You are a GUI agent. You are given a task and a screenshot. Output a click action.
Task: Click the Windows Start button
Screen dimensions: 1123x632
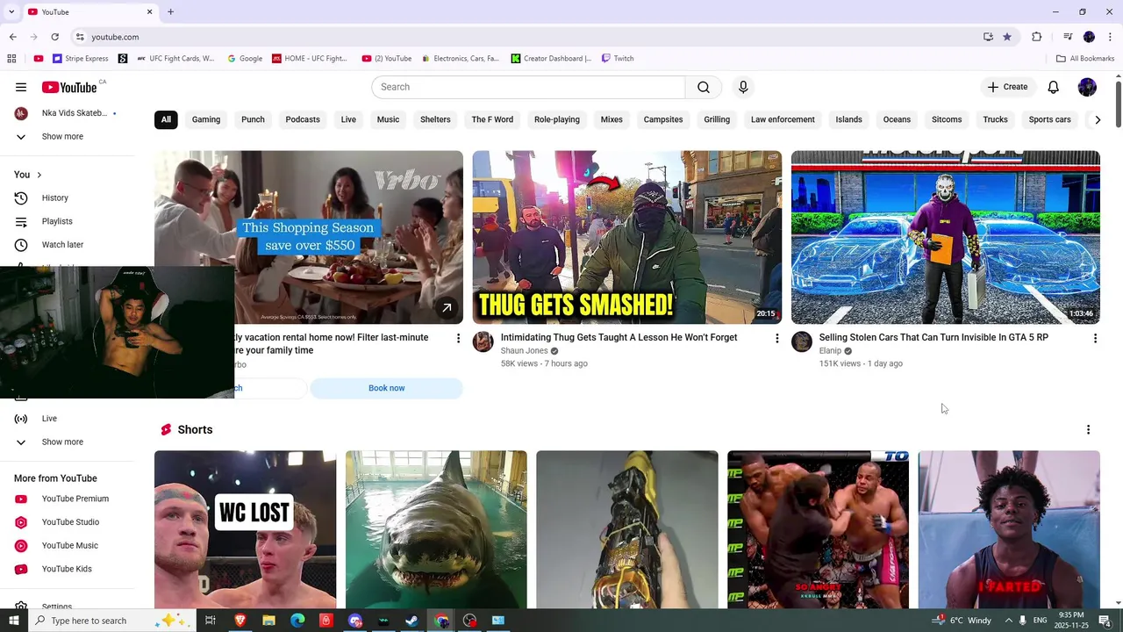pos(13,621)
